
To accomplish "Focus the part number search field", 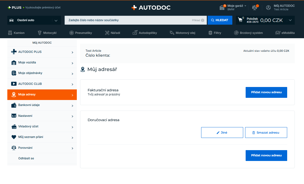I will [x=128, y=20].
